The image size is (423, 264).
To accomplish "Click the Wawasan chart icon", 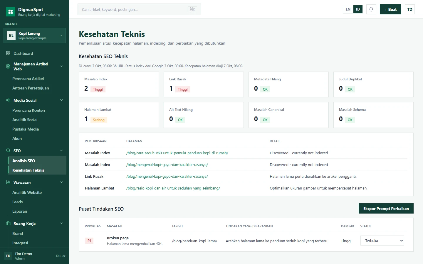I will coord(8,182).
